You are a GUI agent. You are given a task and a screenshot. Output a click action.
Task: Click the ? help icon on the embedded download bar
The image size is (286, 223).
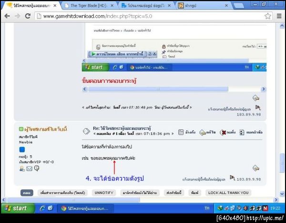click(150, 54)
